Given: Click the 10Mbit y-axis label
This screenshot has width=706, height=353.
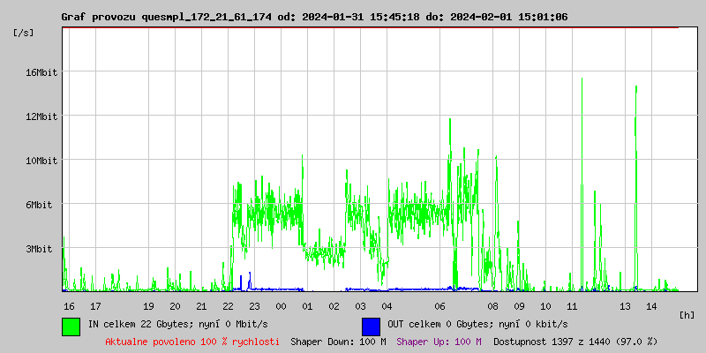Looking at the screenshot, I should coord(41,161).
